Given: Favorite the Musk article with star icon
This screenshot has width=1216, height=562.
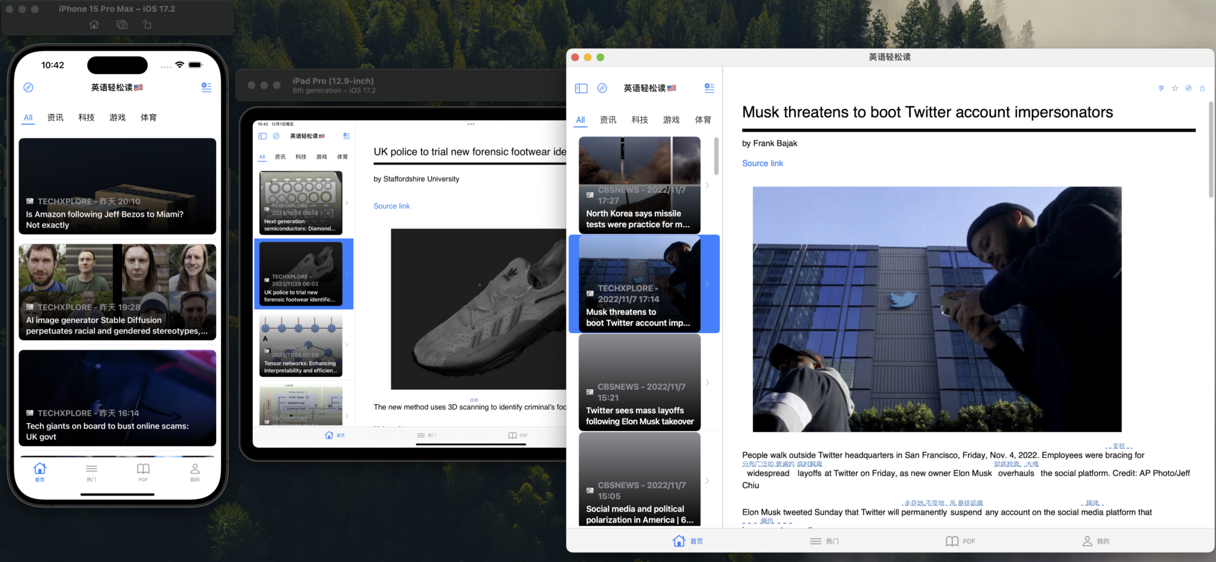Looking at the screenshot, I should coord(1175,88).
